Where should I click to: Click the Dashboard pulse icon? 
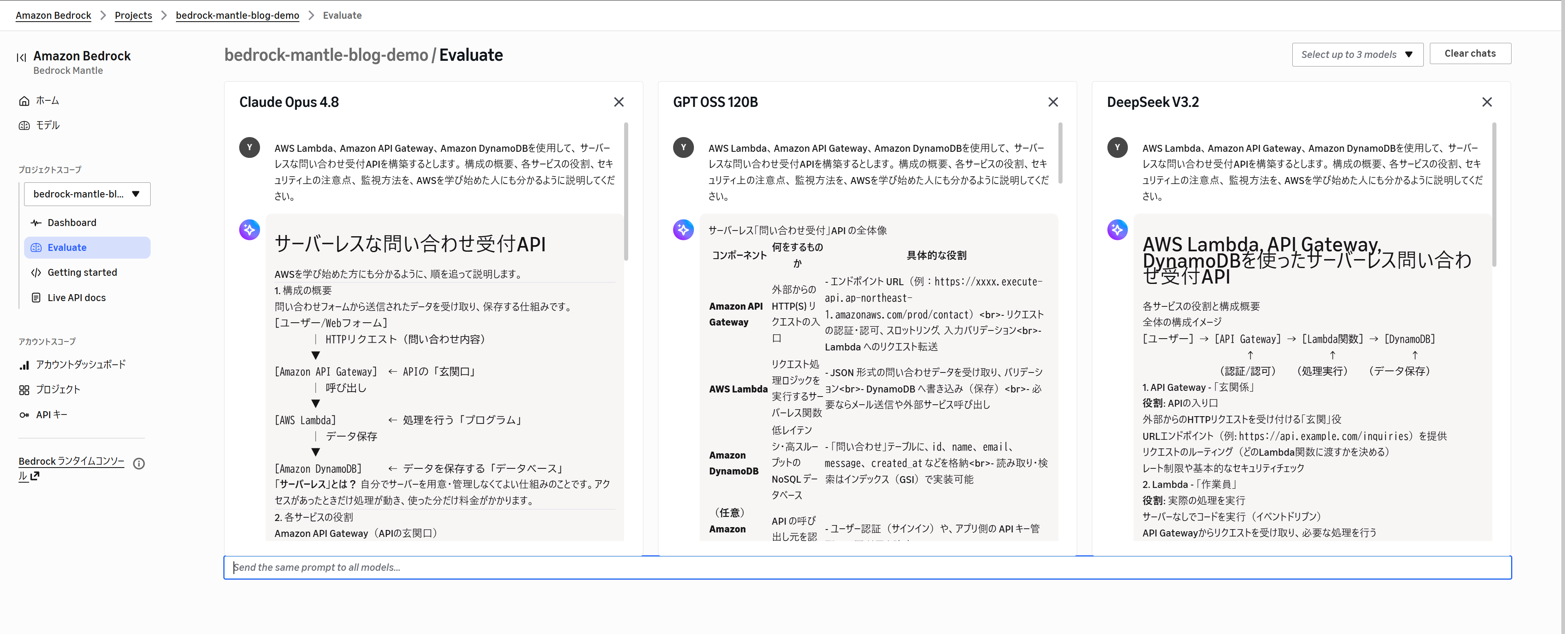36,222
